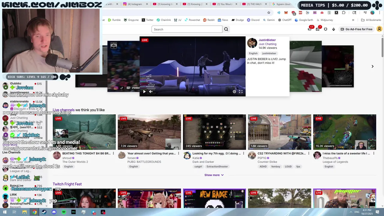Switch to the Instagram tab
Screen dimensions: 384x216
coord(135,4)
